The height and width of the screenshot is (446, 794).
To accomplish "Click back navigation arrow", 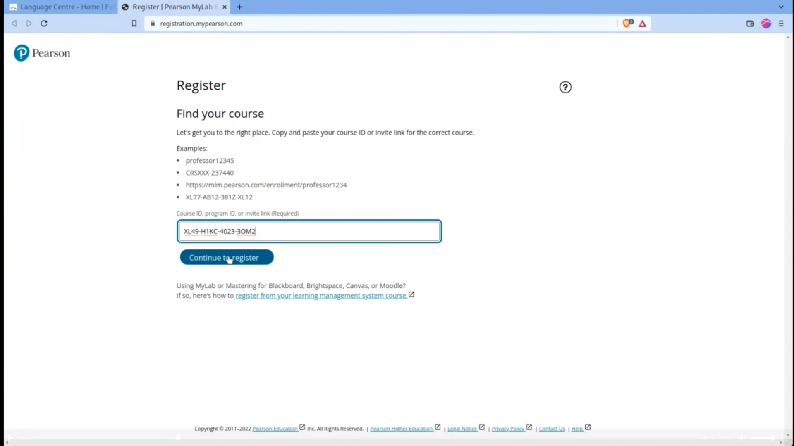I will 14,23.
